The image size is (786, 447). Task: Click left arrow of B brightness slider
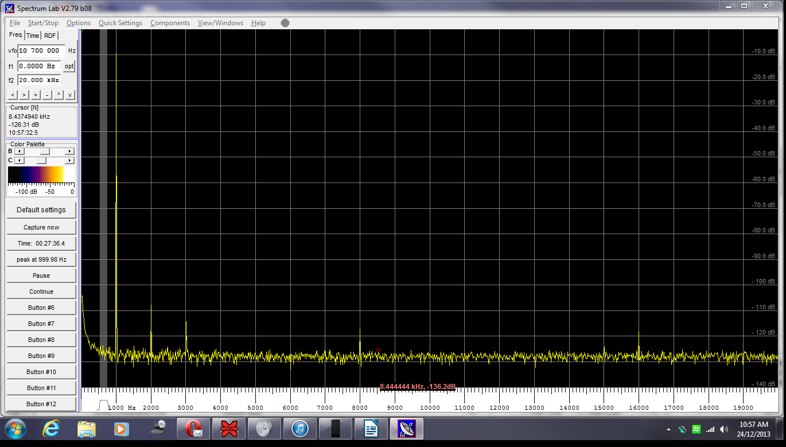(19, 151)
